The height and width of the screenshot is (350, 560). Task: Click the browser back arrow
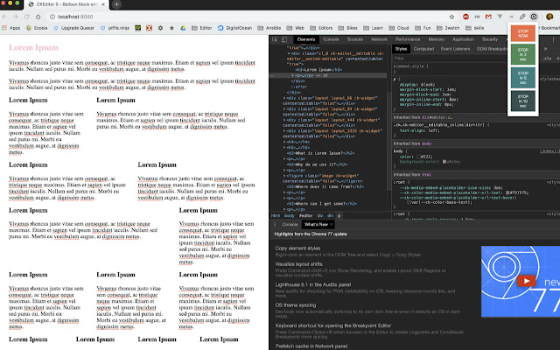4,17
